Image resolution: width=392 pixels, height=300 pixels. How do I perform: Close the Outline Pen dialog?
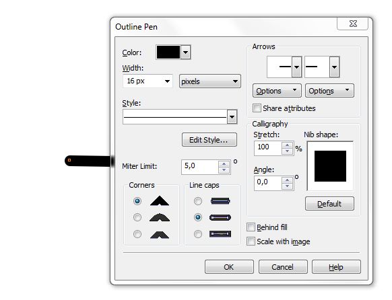[x=353, y=24]
